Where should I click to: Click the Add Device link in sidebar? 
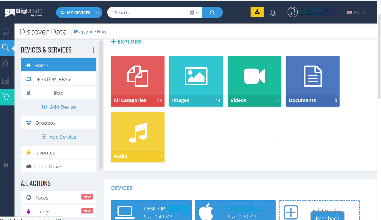pyautogui.click(x=59, y=107)
